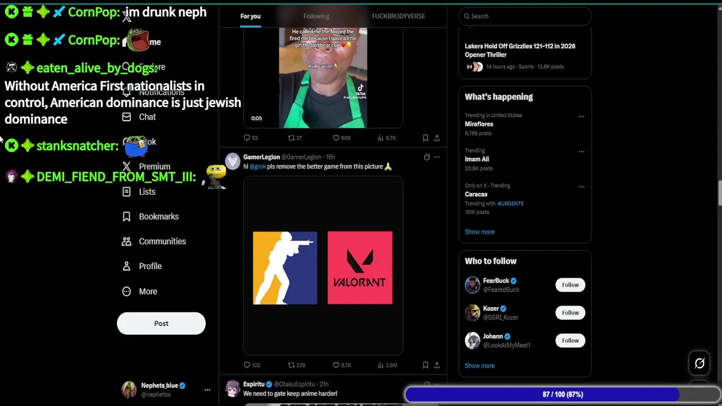Viewport: 722px width, 406px height.
Task: Open Espiritu's profile avatar
Action: tap(232, 389)
